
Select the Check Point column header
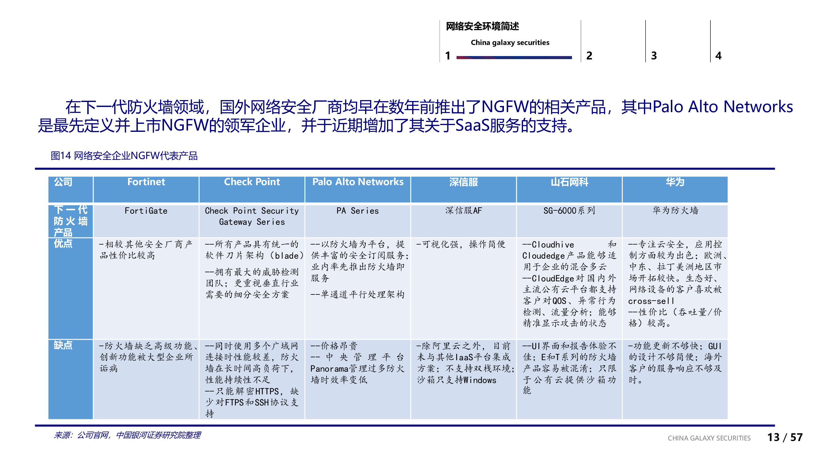[x=252, y=182]
